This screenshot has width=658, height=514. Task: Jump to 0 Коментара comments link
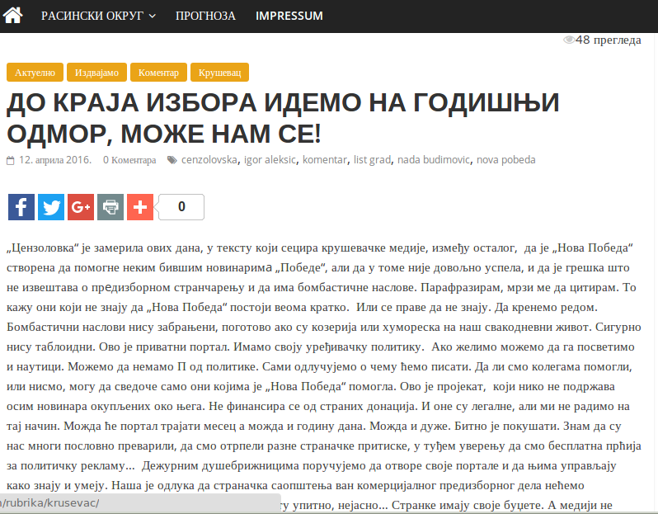(129, 160)
